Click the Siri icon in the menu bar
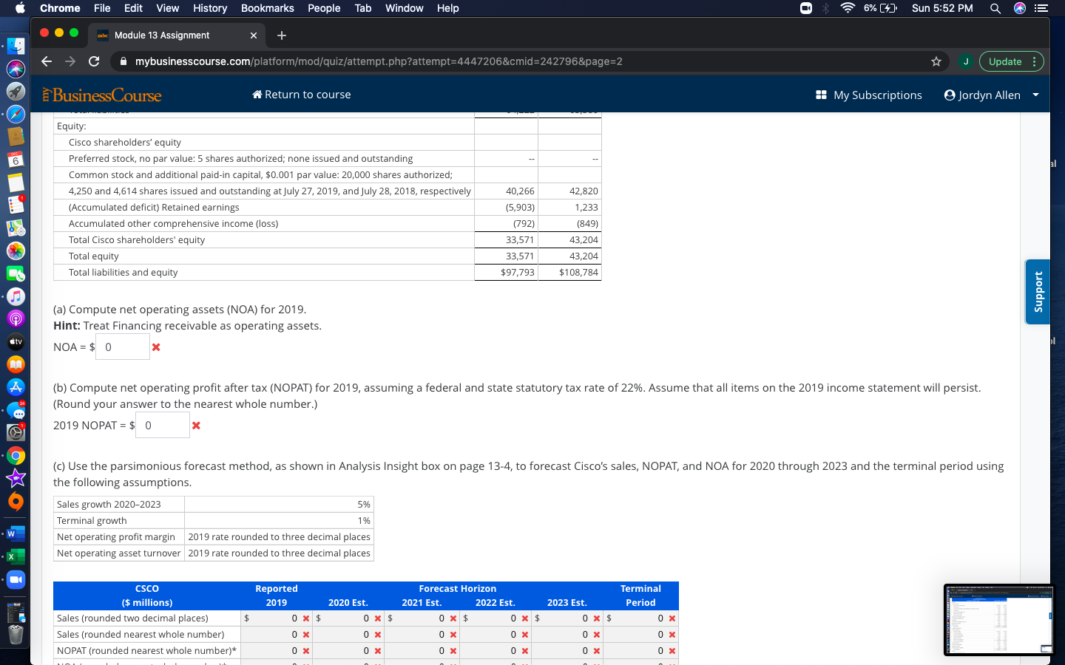 coord(1019,8)
